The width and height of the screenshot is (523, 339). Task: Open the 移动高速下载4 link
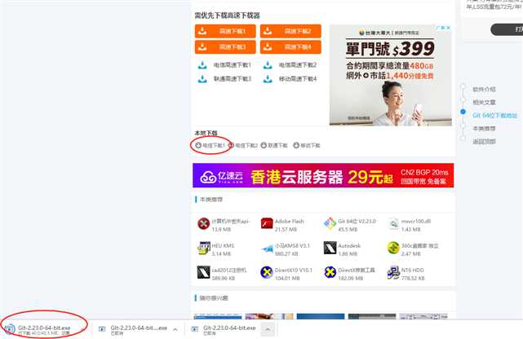point(298,79)
